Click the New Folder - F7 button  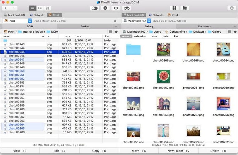coord(178,151)
